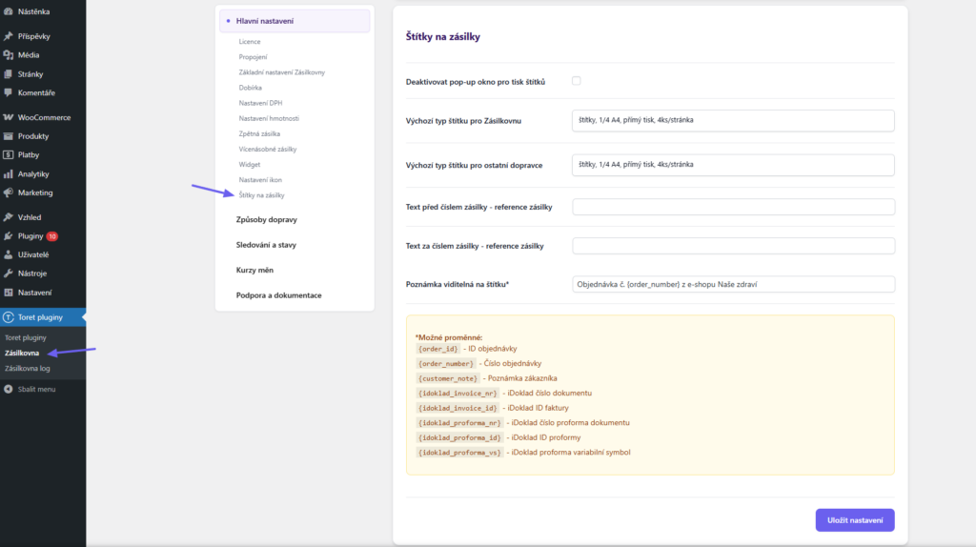976x547 pixels.
Task: Click the {customer_note} variable code
Action: (448, 378)
